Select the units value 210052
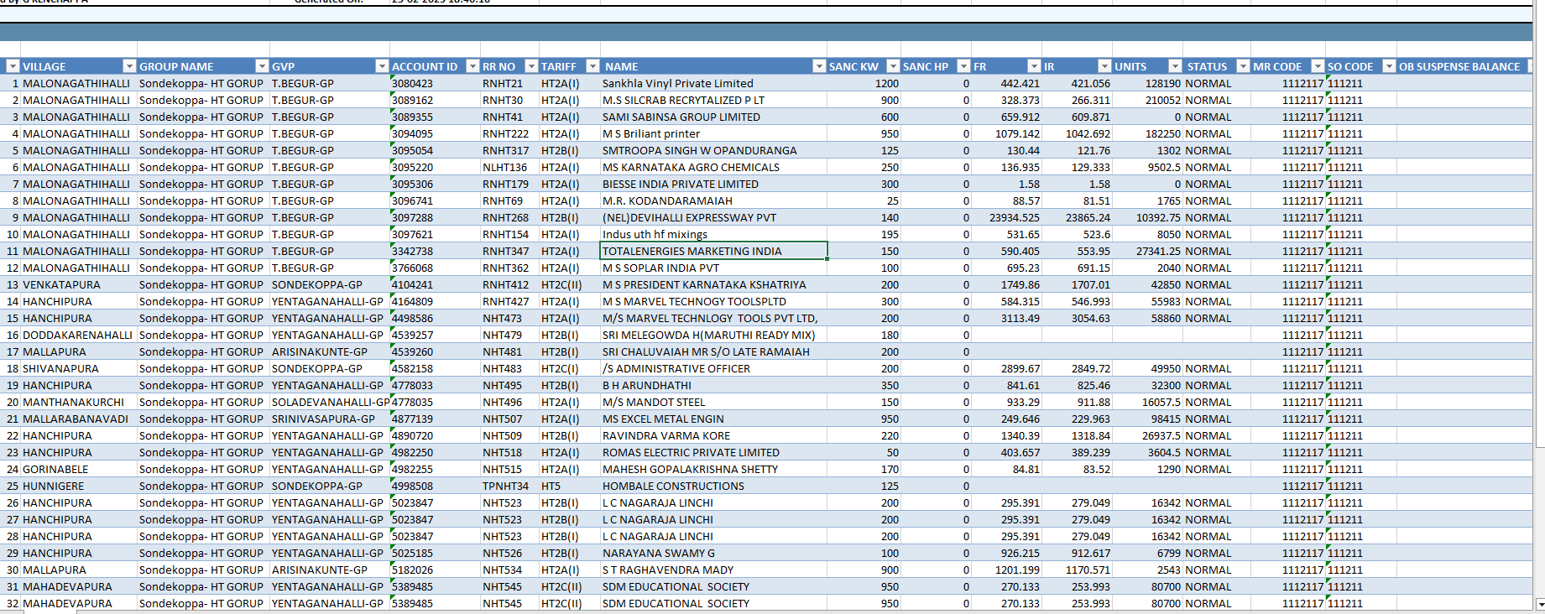 pos(1147,100)
